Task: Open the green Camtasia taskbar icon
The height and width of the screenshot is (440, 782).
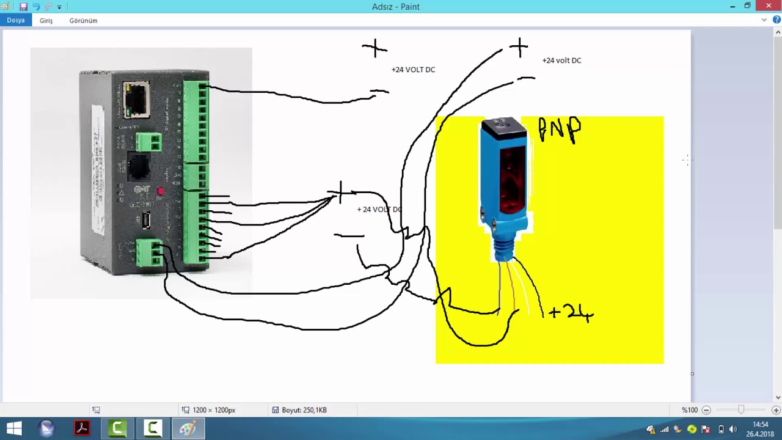Action: (x=117, y=428)
